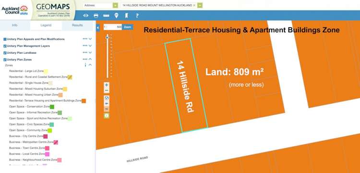This screenshot has height=173, width=360.
Task: Select 'Residential - Single House Zone' legend text
Action: [x=29, y=83]
